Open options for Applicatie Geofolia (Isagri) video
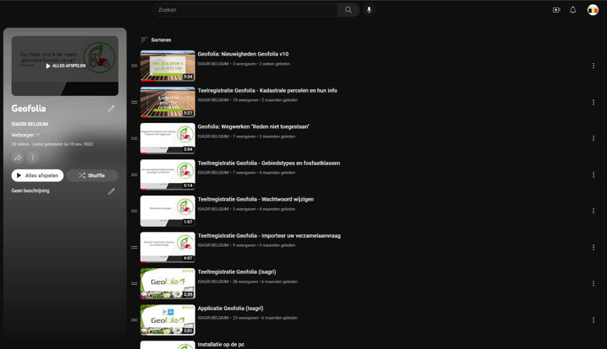Screen dimensions: 607x349 [593, 320]
